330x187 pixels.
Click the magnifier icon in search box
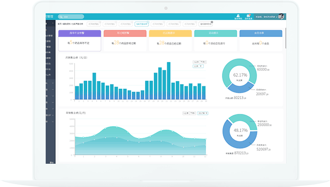[61, 17]
